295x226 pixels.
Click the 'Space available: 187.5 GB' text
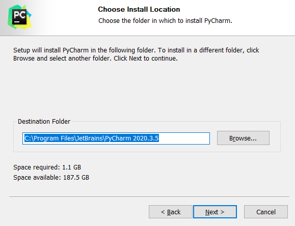tap(51, 178)
